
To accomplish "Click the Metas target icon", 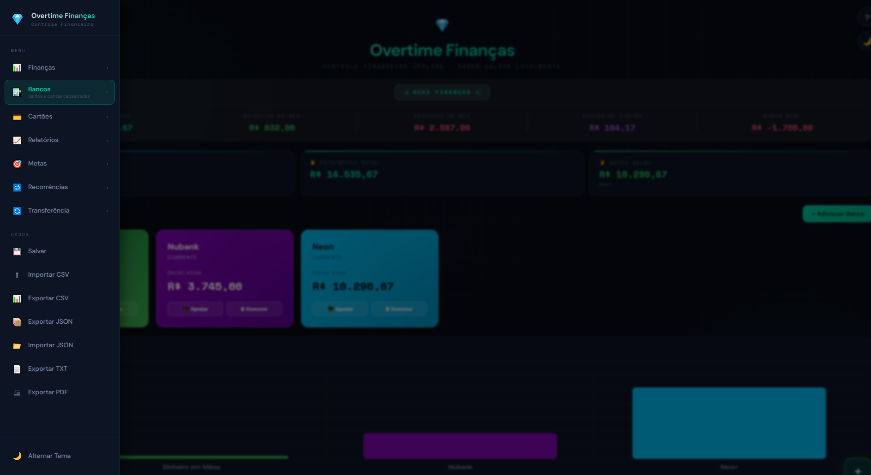I will 17,164.
